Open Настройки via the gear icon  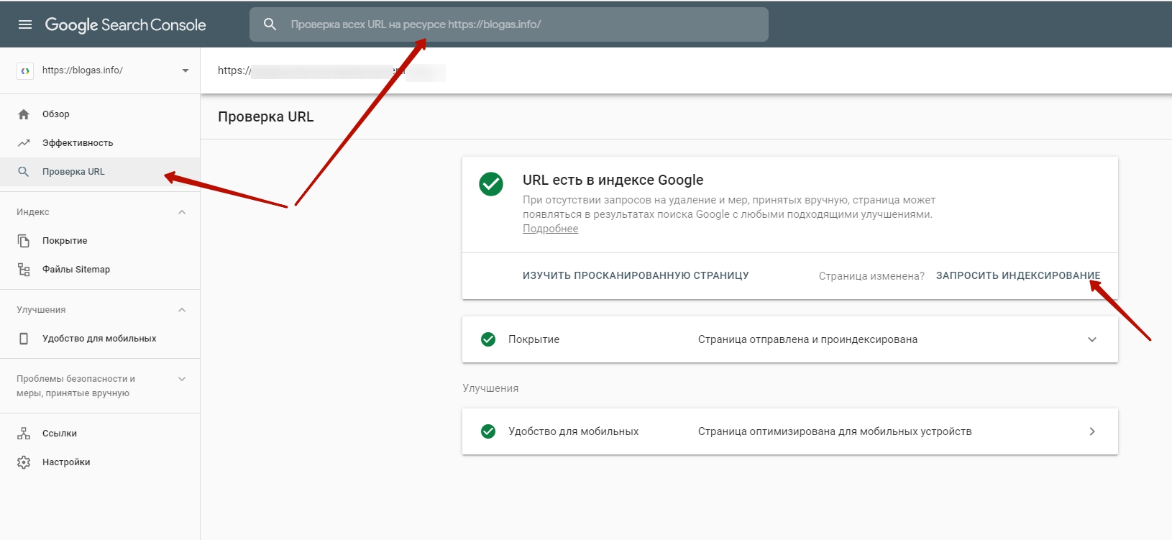(x=24, y=462)
